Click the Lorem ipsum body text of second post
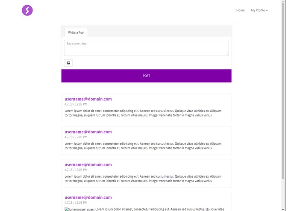The width and height of the screenshot is (297, 211). click(143, 146)
